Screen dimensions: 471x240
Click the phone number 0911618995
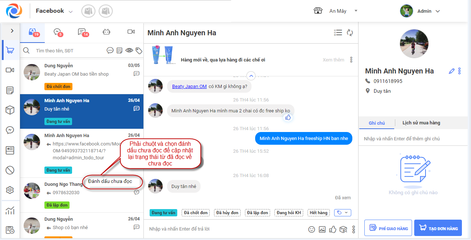(388, 81)
